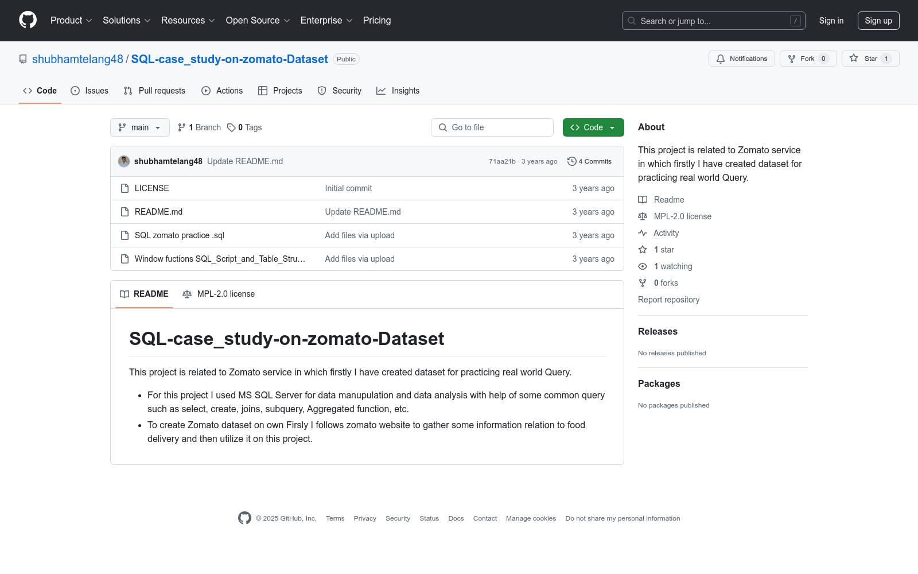
Task: Click the LICENSE file icon
Action: [125, 188]
